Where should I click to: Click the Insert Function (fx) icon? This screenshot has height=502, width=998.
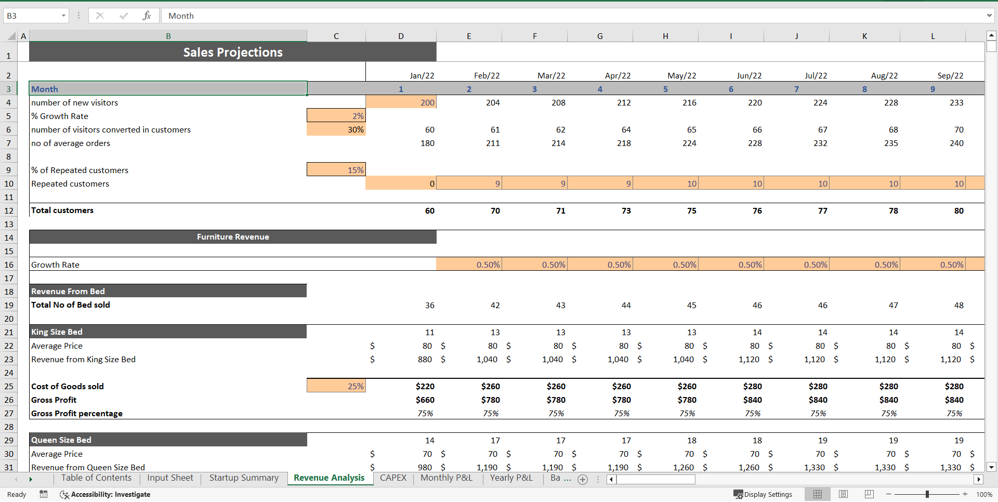coord(147,16)
